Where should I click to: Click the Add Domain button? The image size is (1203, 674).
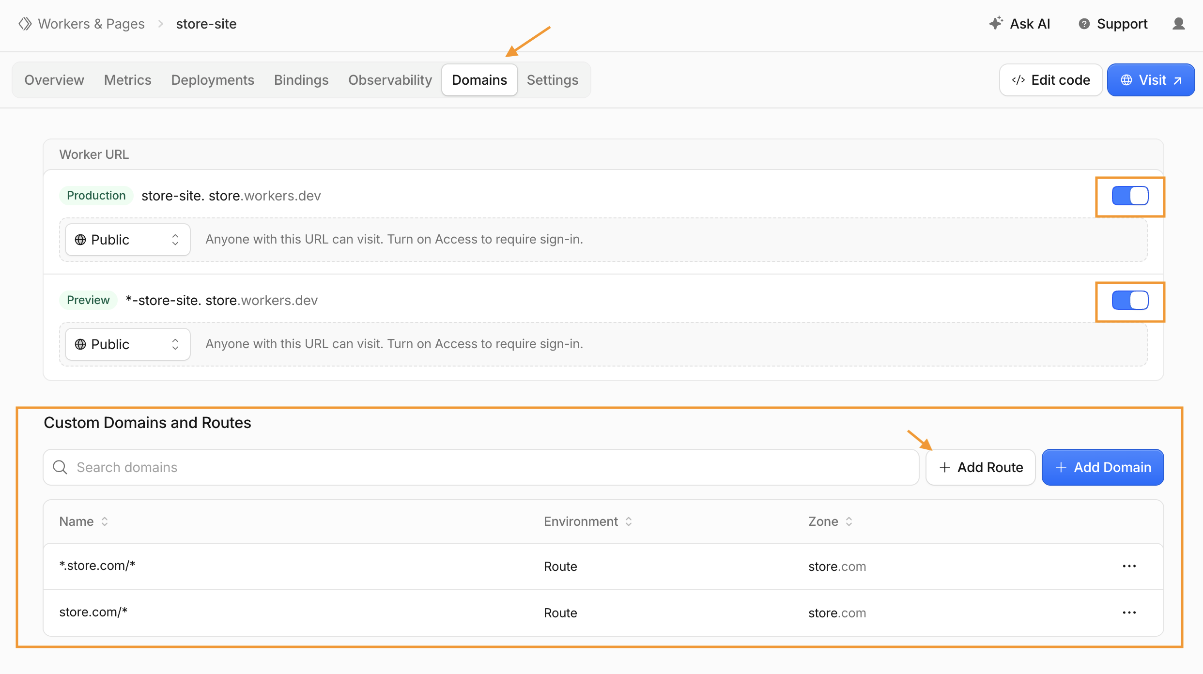[x=1103, y=467]
